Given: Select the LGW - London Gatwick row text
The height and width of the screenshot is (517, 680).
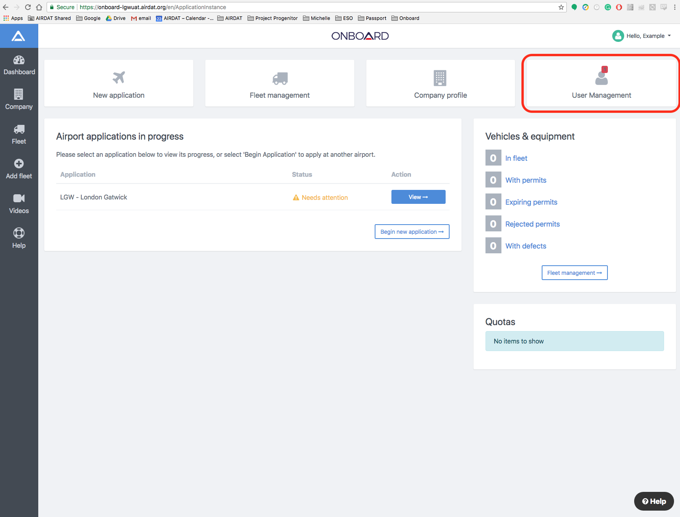Looking at the screenshot, I should point(94,197).
